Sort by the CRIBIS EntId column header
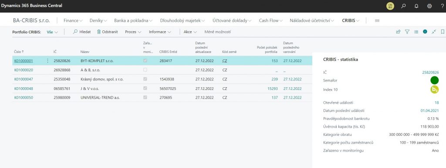Screen dimensions: 446x168 (168, 52)
